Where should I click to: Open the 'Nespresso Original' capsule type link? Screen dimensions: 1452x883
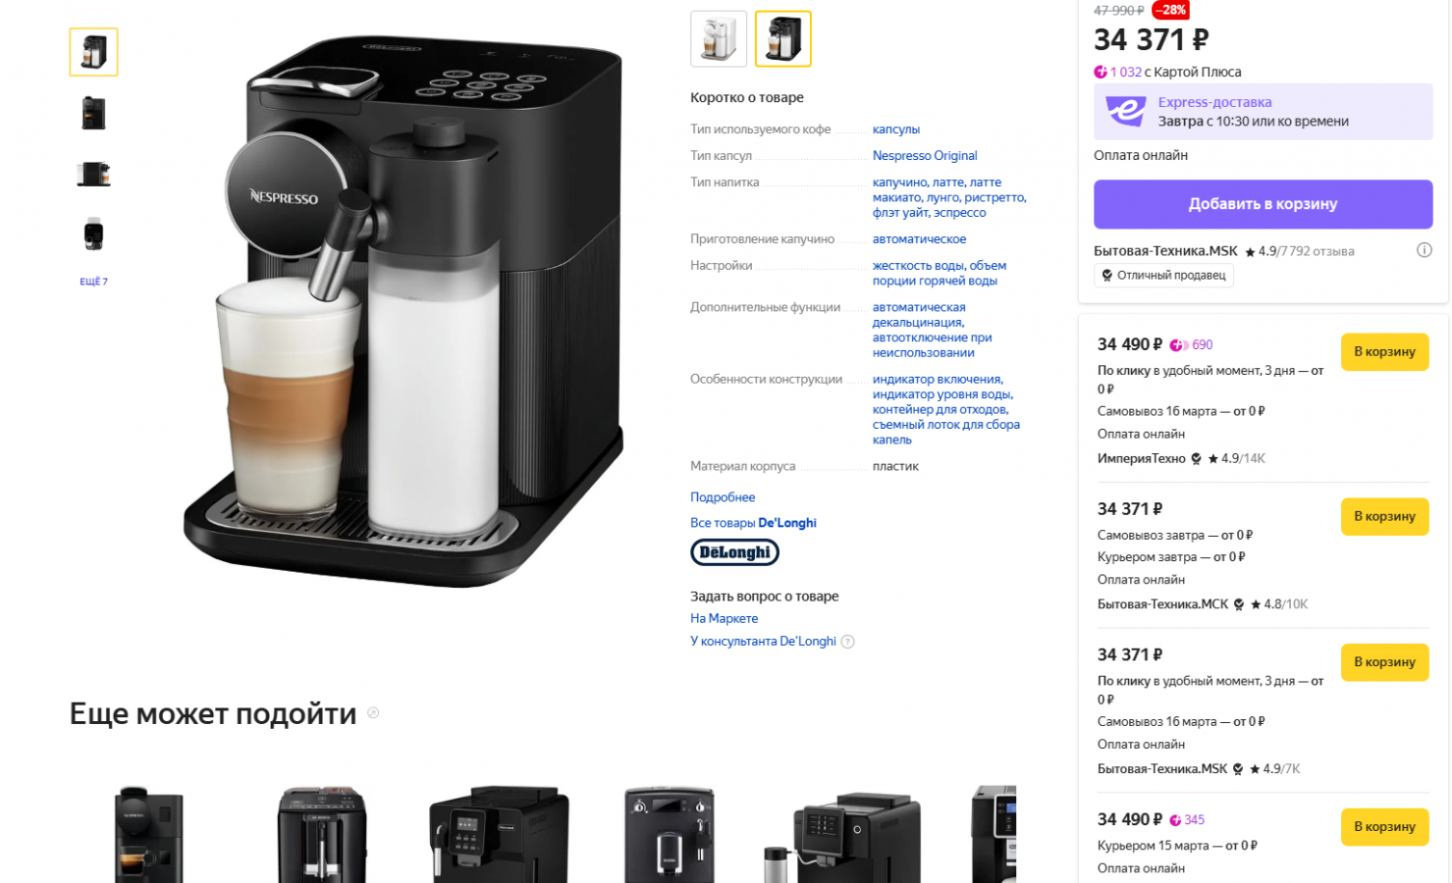pyautogui.click(x=925, y=156)
